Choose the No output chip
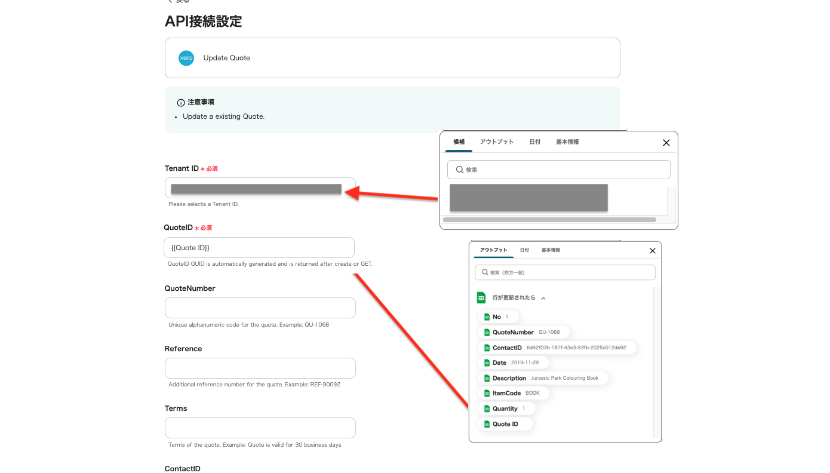 coord(499,317)
